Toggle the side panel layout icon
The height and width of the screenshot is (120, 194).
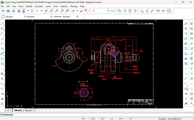(169, 11)
